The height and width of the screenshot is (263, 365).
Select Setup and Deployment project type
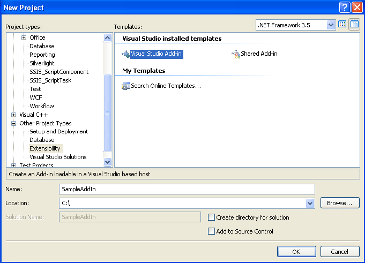(x=58, y=132)
